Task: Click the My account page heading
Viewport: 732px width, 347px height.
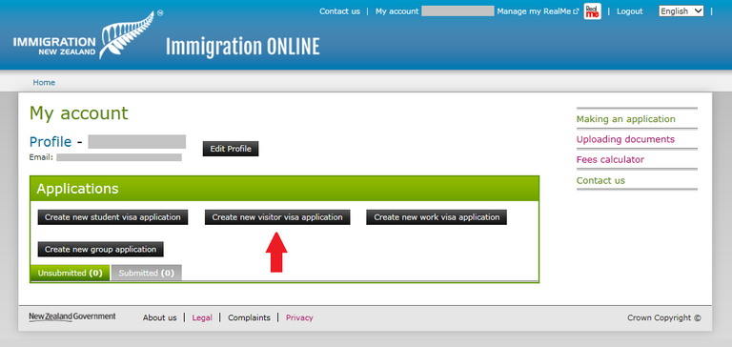Action: point(78,113)
